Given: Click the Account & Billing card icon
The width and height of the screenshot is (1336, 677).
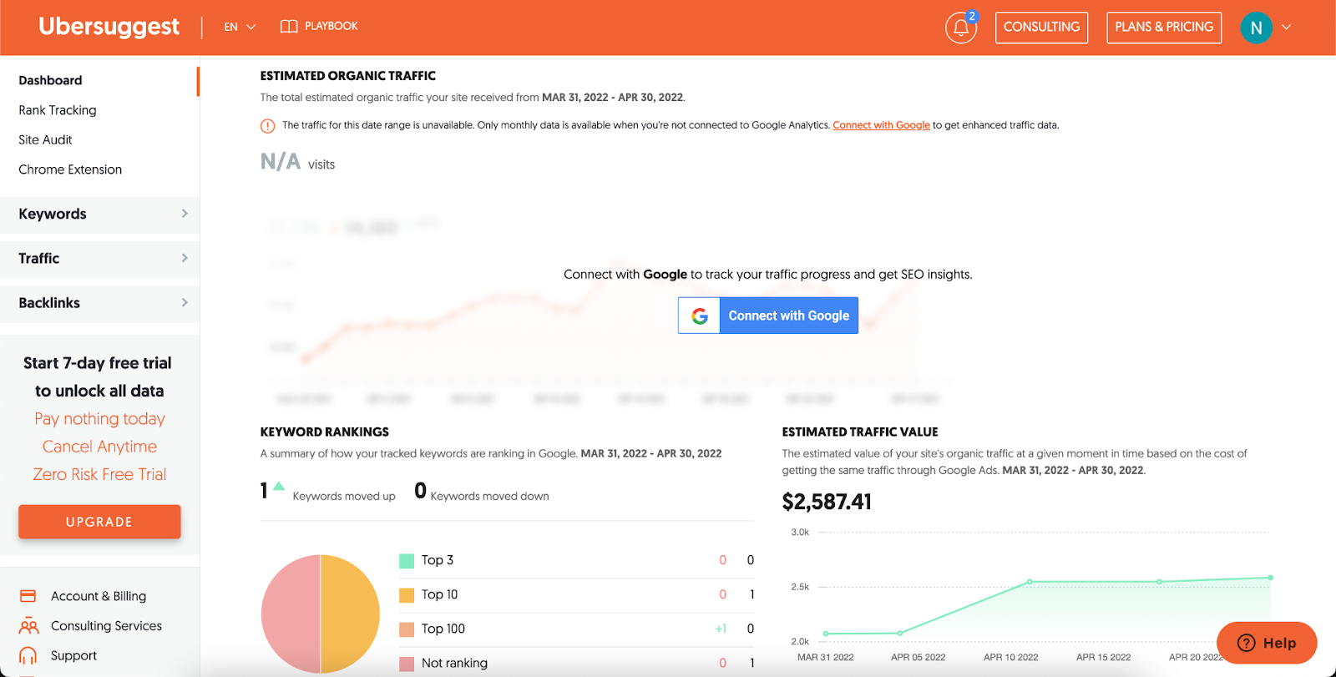Looking at the screenshot, I should (28, 596).
